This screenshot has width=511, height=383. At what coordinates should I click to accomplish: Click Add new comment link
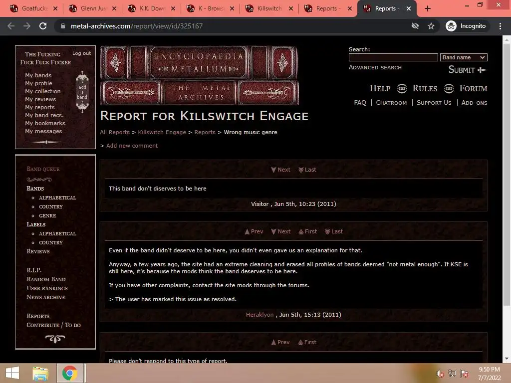pos(132,146)
